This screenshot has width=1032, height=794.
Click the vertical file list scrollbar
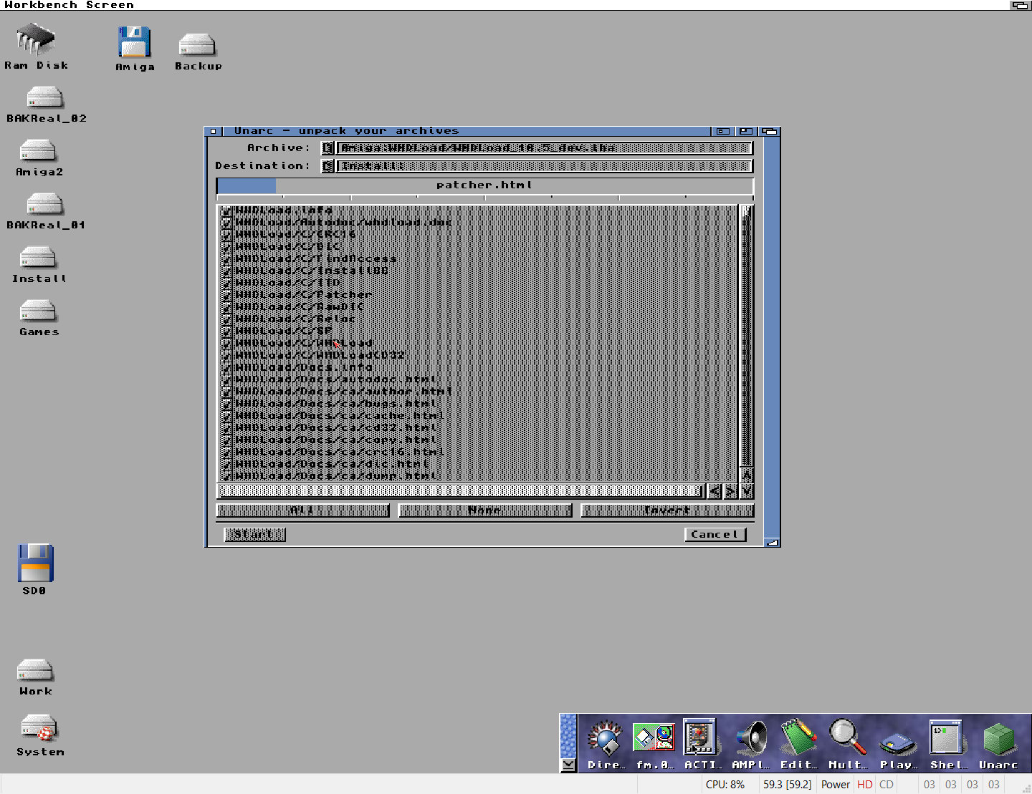pos(747,336)
